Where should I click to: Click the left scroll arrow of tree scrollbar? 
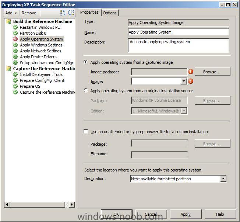coord(7,204)
